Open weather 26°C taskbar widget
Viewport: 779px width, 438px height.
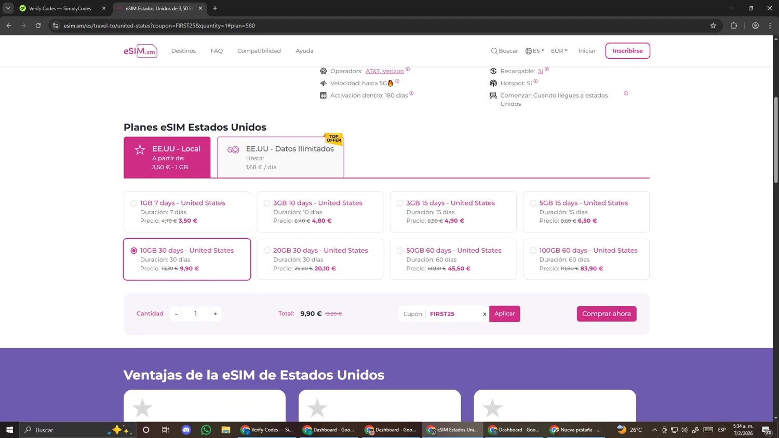click(629, 430)
